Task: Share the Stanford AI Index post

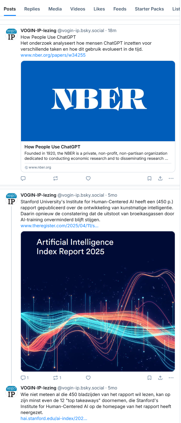Action: coord(160,378)
